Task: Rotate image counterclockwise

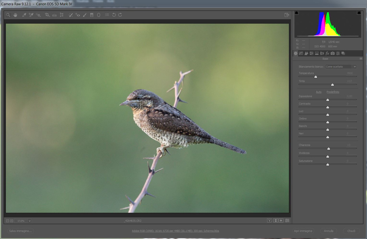Action: click(114, 15)
